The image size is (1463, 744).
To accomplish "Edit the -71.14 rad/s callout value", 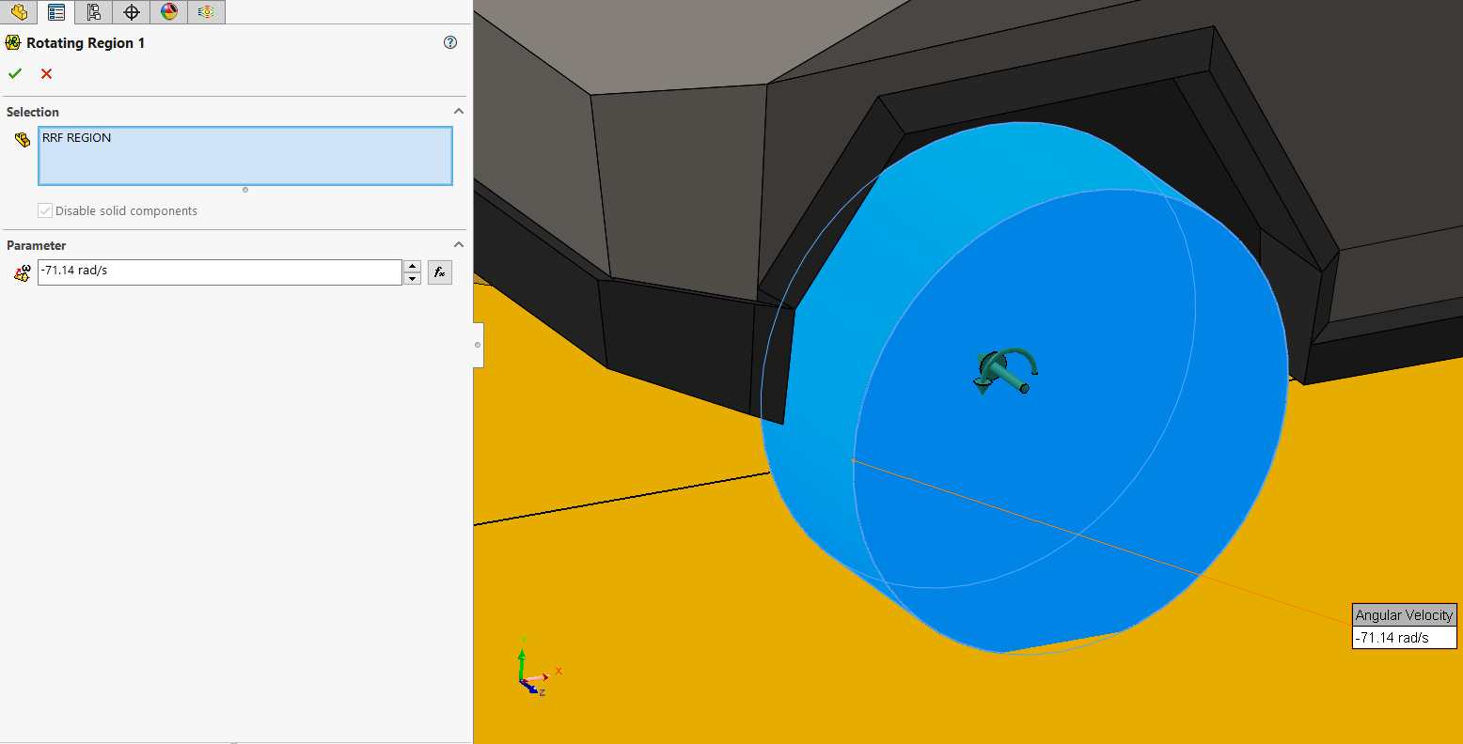I will 1404,637.
